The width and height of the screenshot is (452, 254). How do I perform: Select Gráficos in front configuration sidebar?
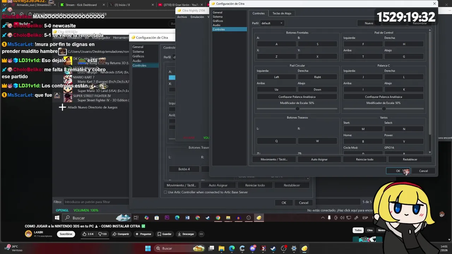coord(218,21)
